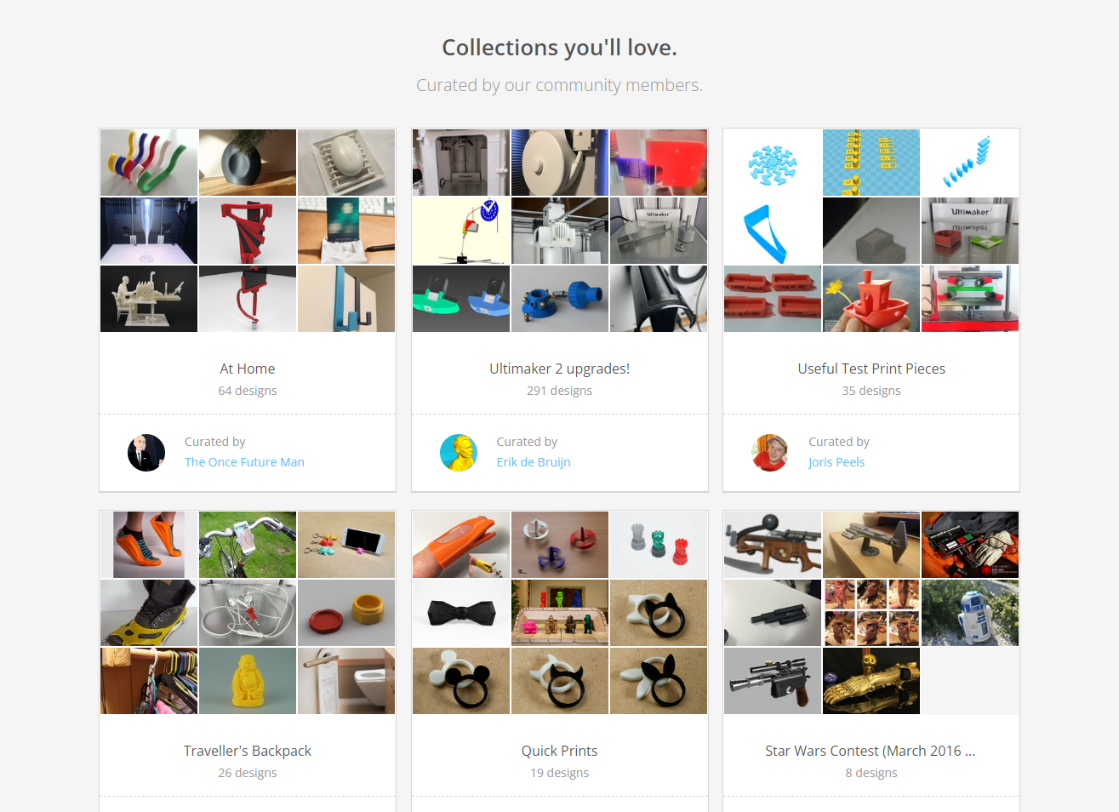Open the black bow tie thumbnail
This screenshot has height=812, width=1119.
point(461,613)
